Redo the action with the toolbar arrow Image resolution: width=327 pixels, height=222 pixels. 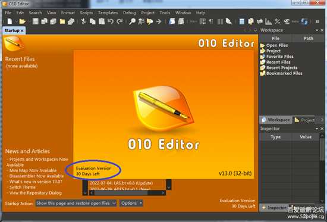(120, 21)
